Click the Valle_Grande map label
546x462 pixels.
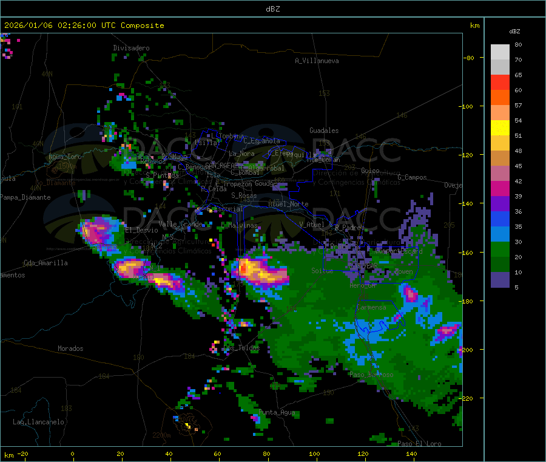pyautogui.click(x=180, y=224)
